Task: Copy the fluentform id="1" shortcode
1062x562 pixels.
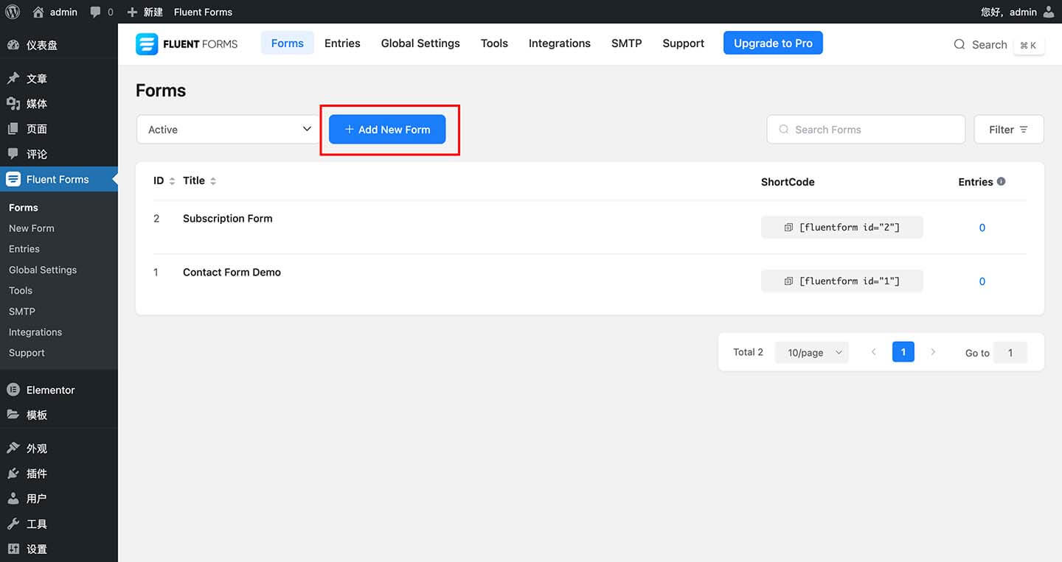Action: (x=842, y=281)
